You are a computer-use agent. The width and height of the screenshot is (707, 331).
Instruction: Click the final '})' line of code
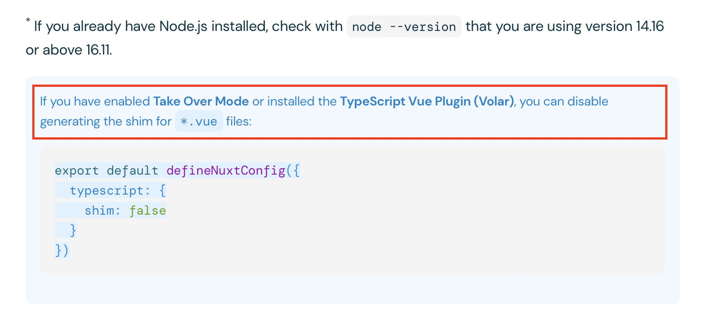62,251
